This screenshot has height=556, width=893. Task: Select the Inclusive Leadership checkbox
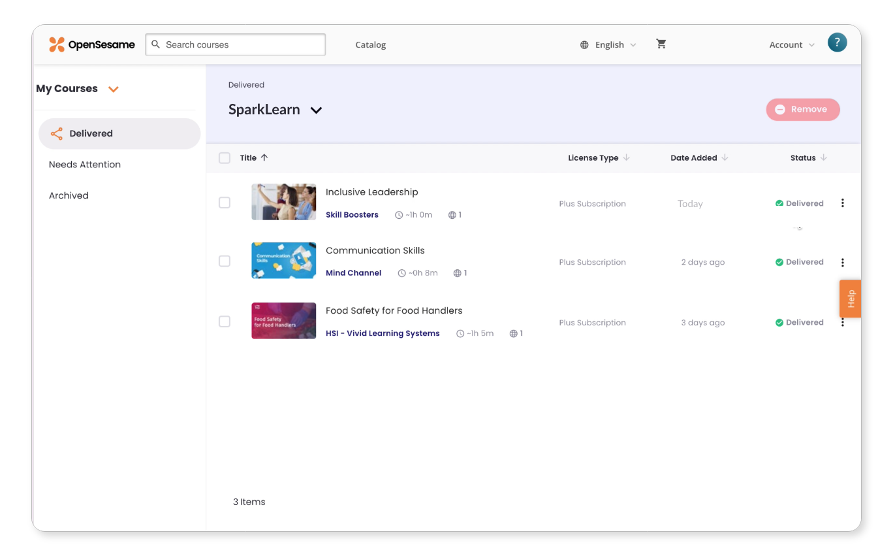pyautogui.click(x=225, y=203)
